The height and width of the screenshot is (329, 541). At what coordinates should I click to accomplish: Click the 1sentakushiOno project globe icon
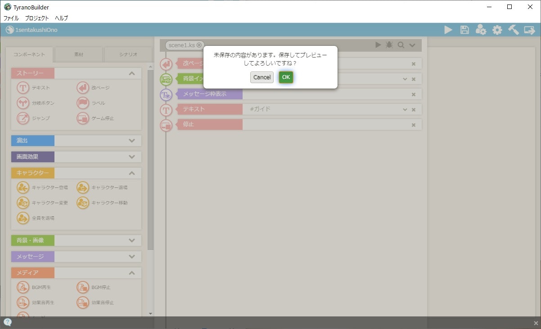click(x=9, y=30)
